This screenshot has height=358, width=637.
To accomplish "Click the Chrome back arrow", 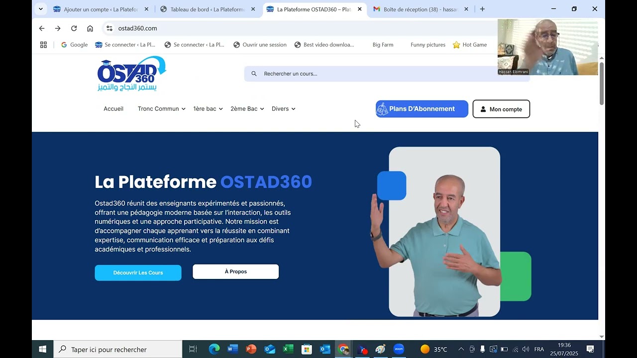I will (x=42, y=28).
